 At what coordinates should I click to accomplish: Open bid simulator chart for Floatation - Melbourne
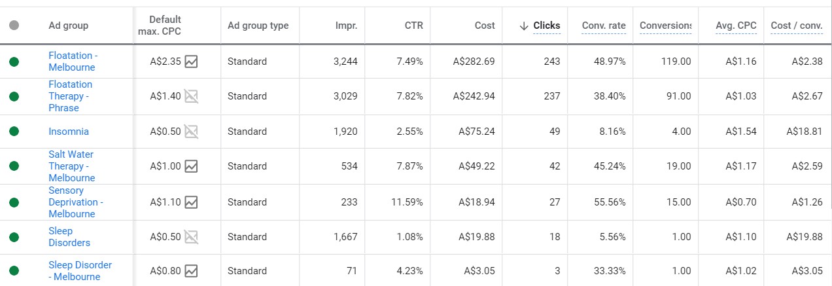coord(191,62)
